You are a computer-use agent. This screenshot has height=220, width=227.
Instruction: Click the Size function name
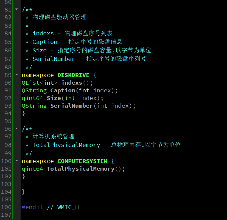(54, 98)
